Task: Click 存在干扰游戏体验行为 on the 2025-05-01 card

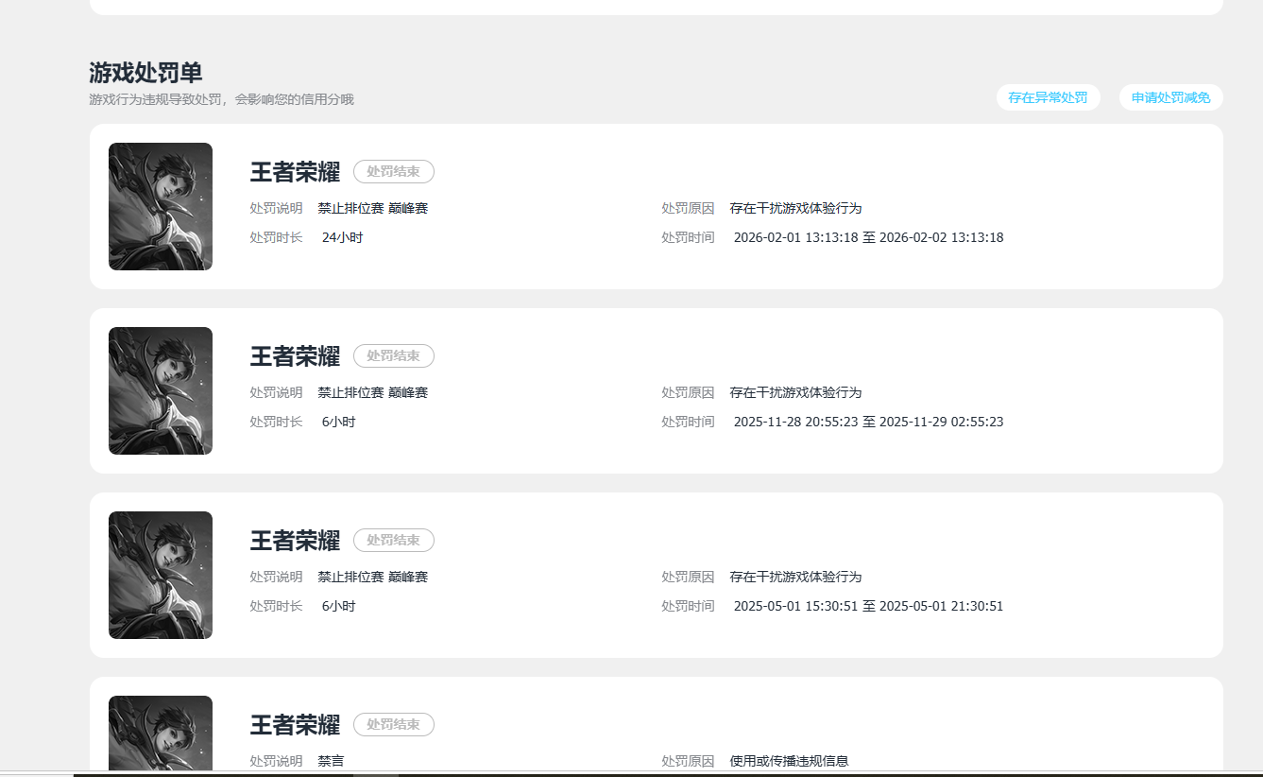Action: pyautogui.click(x=795, y=577)
